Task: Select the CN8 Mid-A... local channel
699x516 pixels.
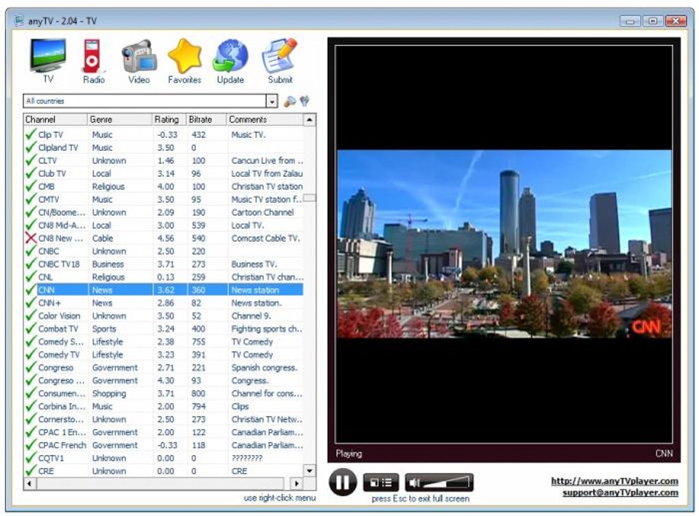Action: point(164,225)
